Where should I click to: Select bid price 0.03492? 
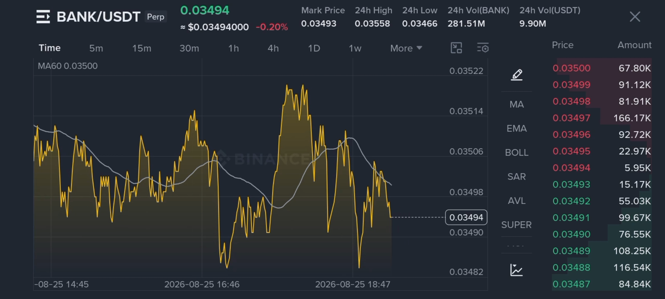571,201
